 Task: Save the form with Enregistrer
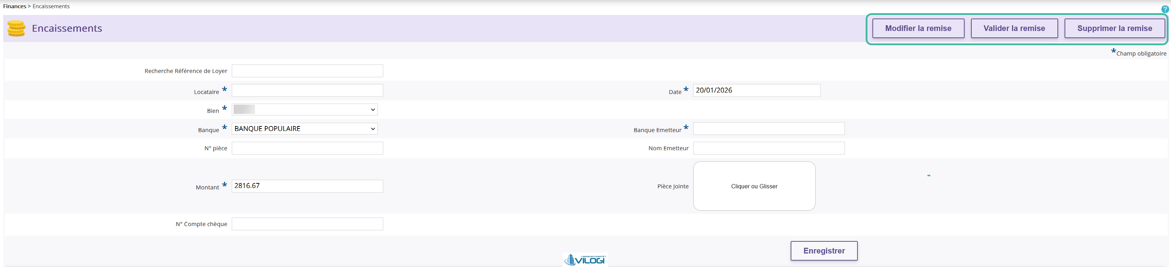824,251
